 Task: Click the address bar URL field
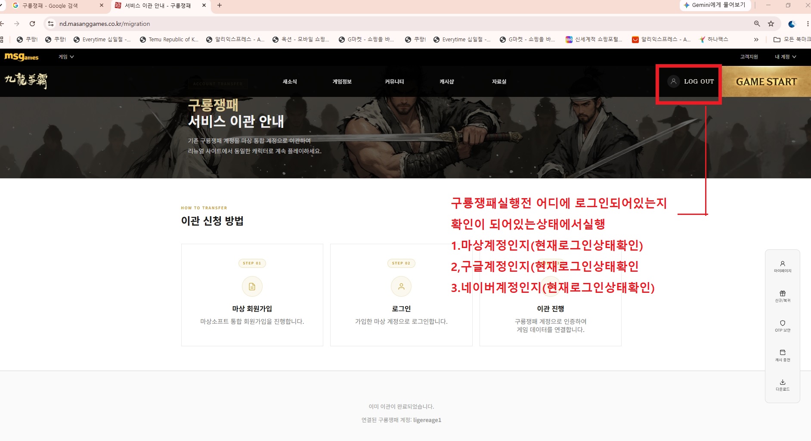pyautogui.click(x=405, y=24)
